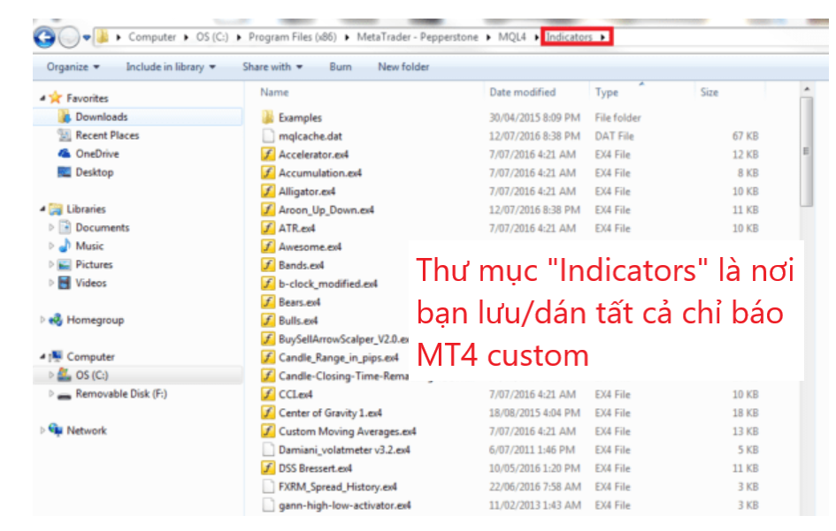Open the Organize menu
Image resolution: width=836 pixels, height=531 pixels.
pos(73,66)
